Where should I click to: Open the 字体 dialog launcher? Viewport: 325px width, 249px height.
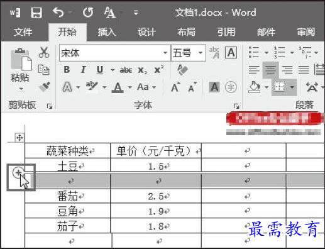tap(236, 106)
